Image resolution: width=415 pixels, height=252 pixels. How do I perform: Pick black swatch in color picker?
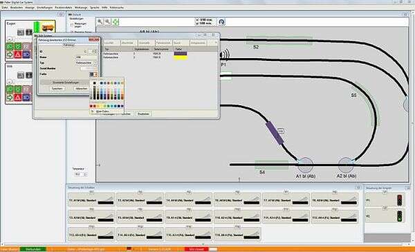click(x=95, y=83)
